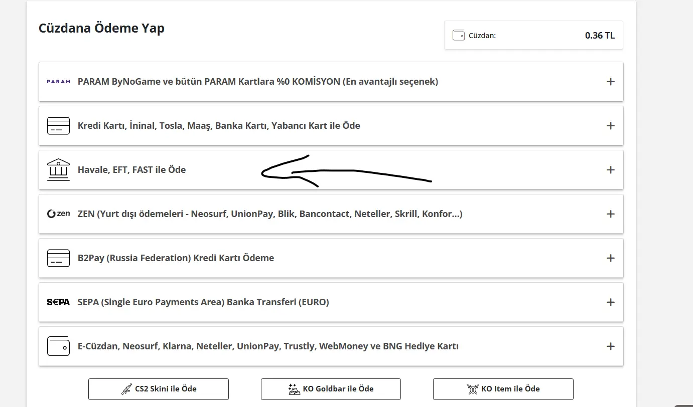
Task: Expand B2Pay Russia Federation plus sign
Action: (611, 258)
